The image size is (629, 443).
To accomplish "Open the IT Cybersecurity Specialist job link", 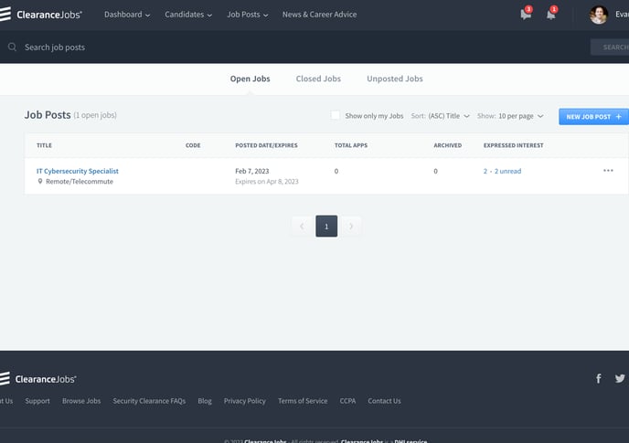I will click(78, 171).
